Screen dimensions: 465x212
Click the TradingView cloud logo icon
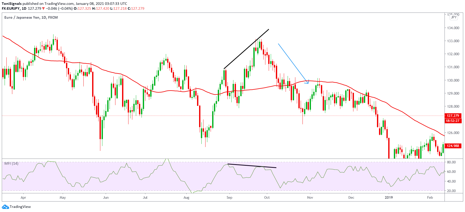5,207
